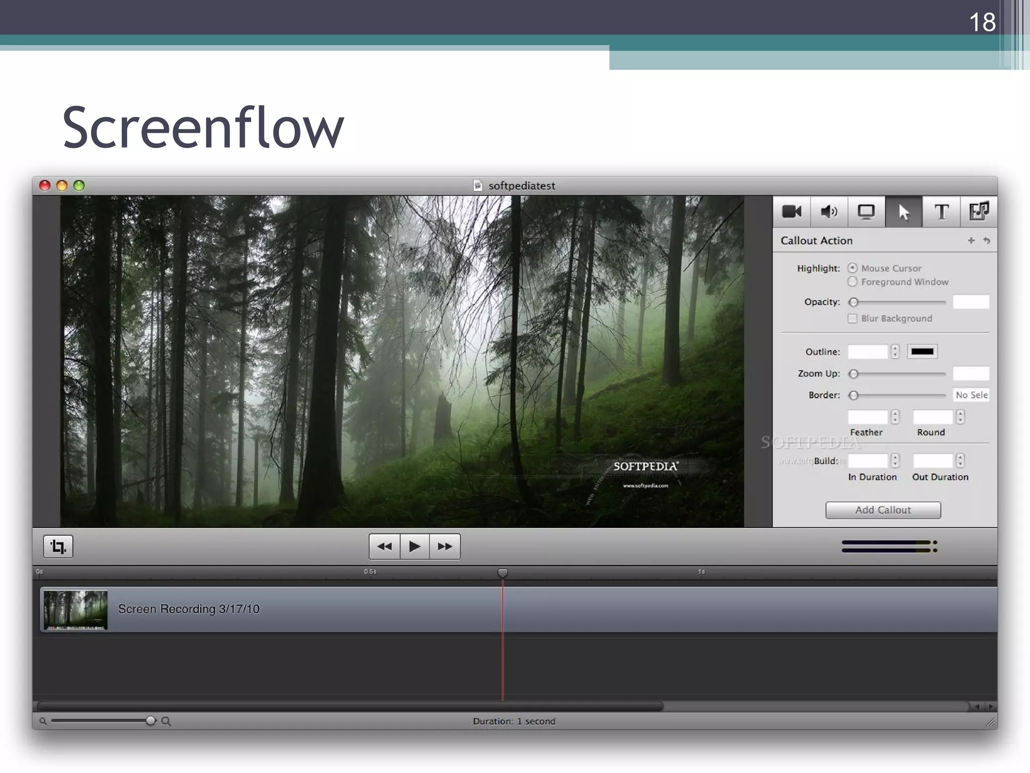Click the fast forward button
This screenshot has height=773, width=1030.
point(445,547)
